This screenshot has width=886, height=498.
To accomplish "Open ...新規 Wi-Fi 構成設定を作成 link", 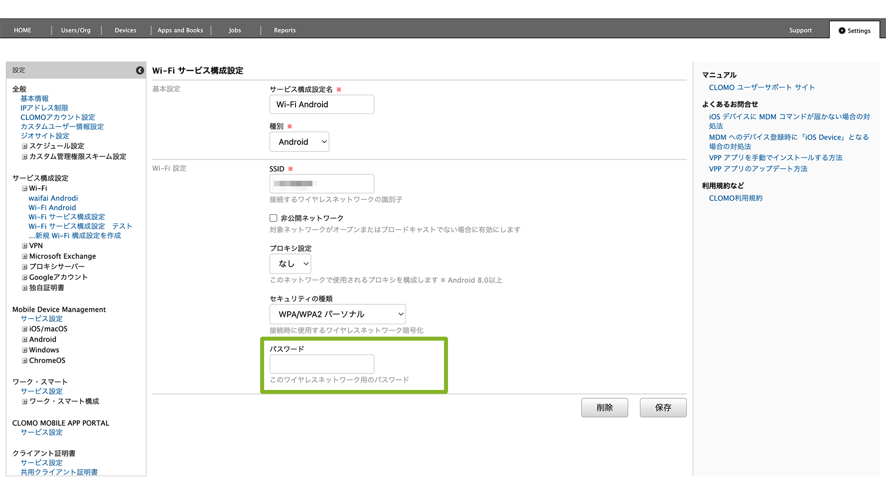I will click(75, 236).
